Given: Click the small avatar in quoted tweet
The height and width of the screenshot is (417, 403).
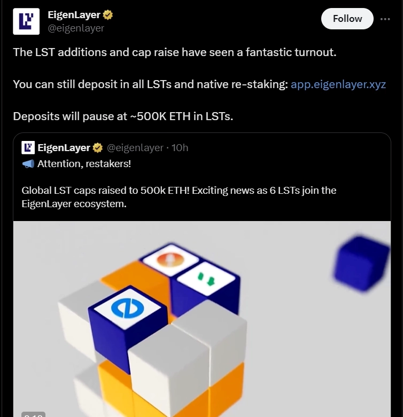Looking at the screenshot, I should click(28, 147).
